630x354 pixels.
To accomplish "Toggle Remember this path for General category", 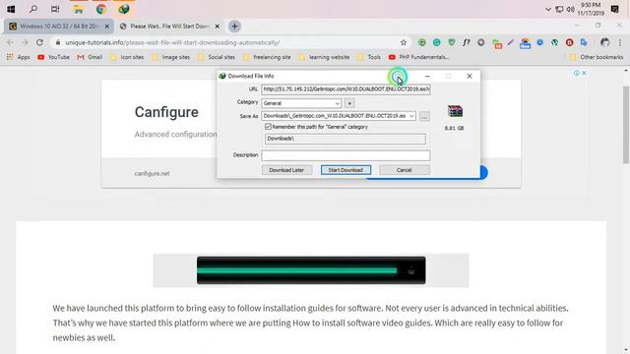I will point(269,127).
